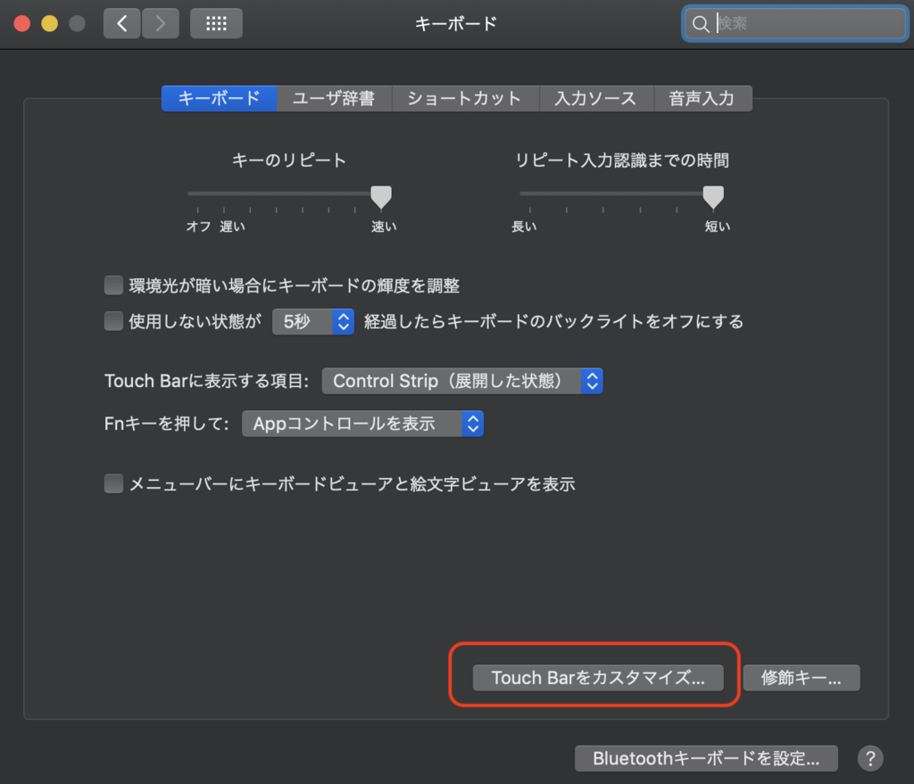Check メニューバーにキーボードビューア checkbox
914x784 pixels.
[x=113, y=483]
